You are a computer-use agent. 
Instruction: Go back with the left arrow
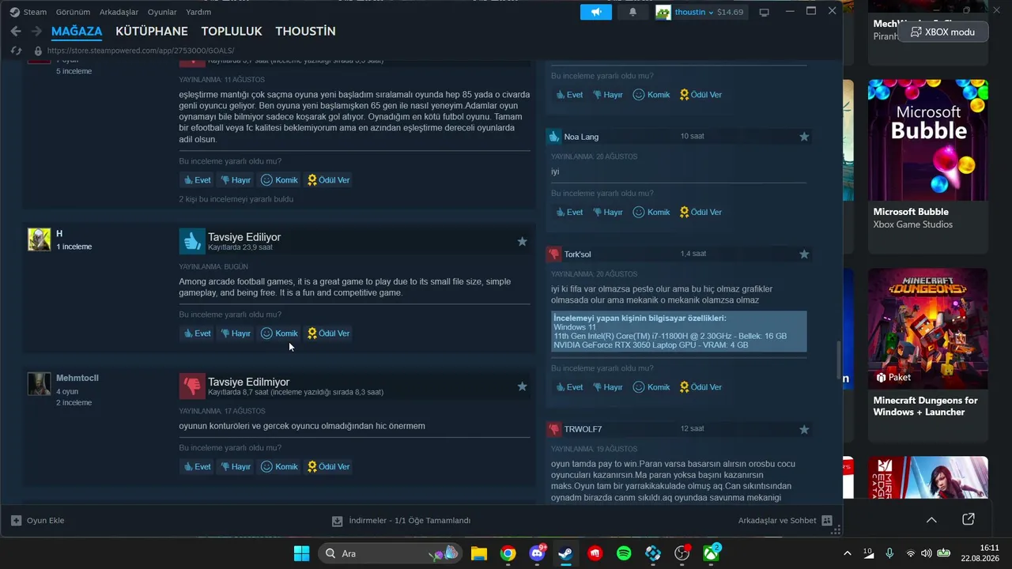tap(16, 32)
